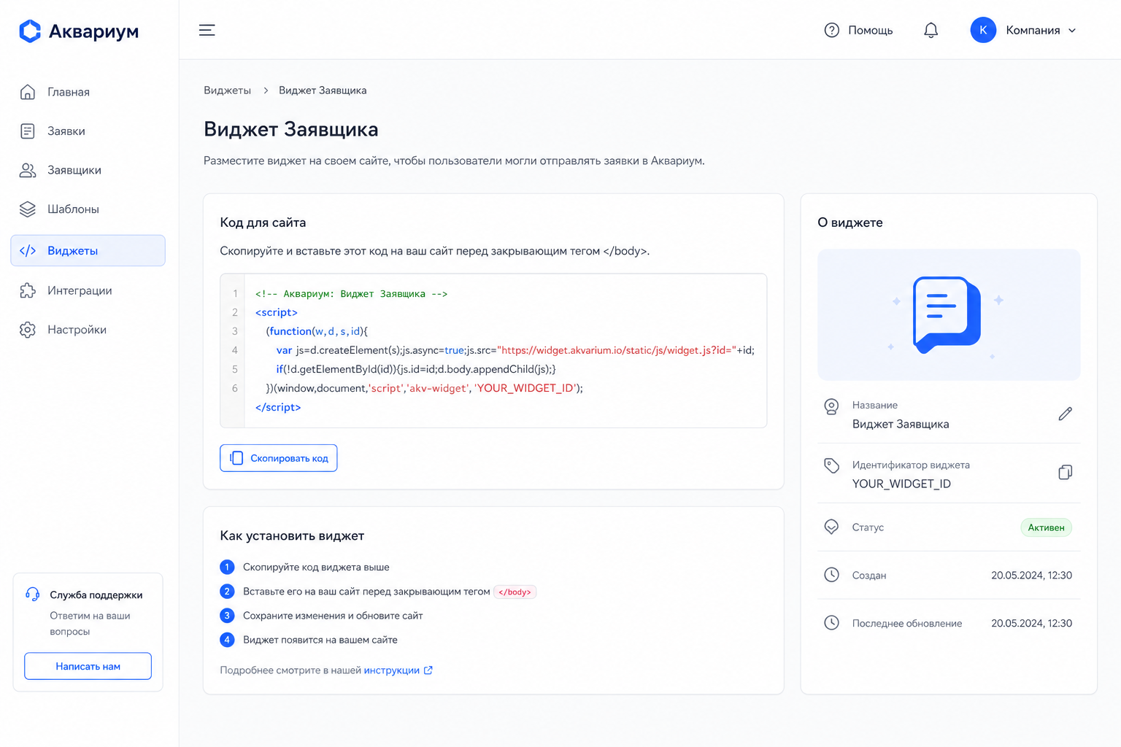Click the Последнее обновление clock icon
This screenshot has width=1121, height=747.
click(831, 623)
